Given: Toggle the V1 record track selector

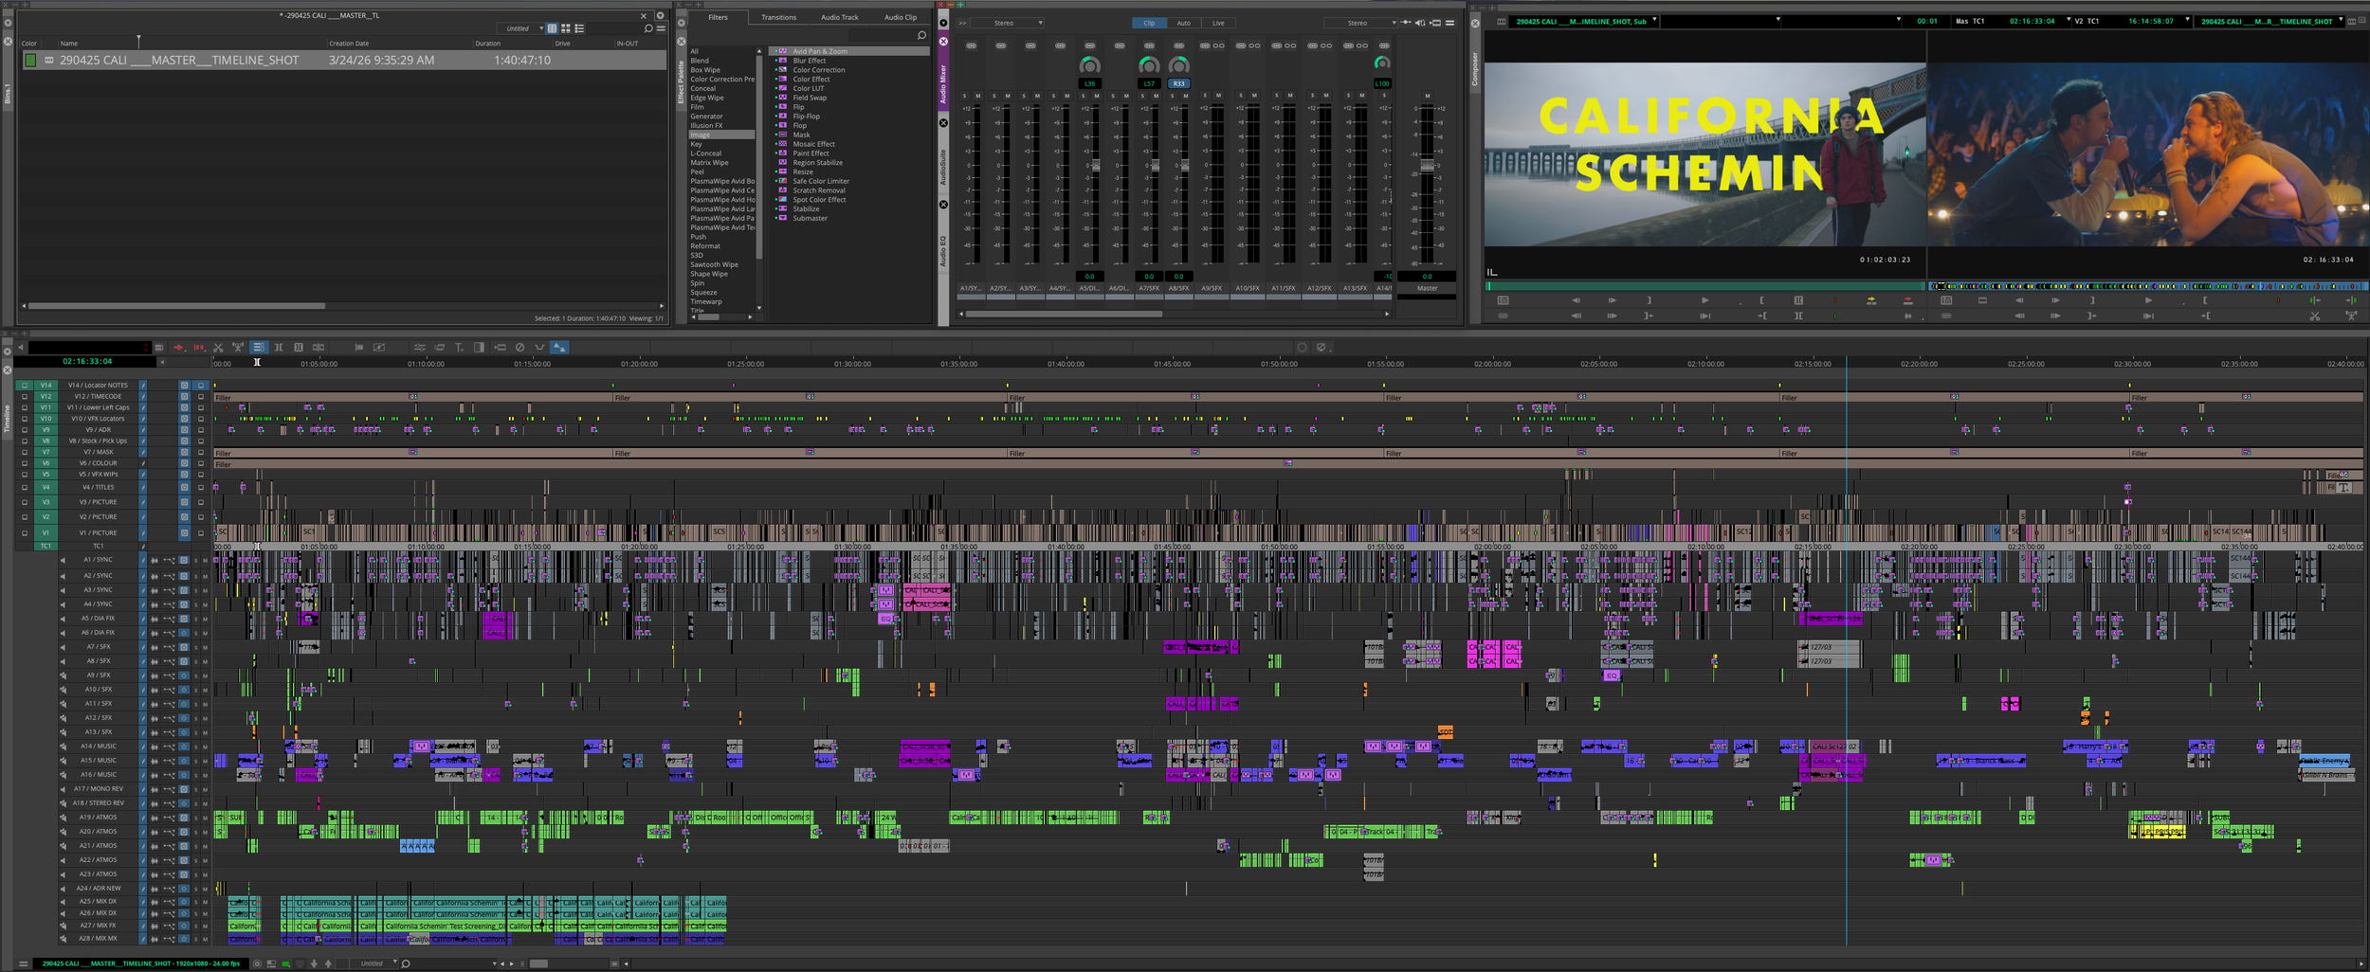Looking at the screenshot, I should point(46,532).
